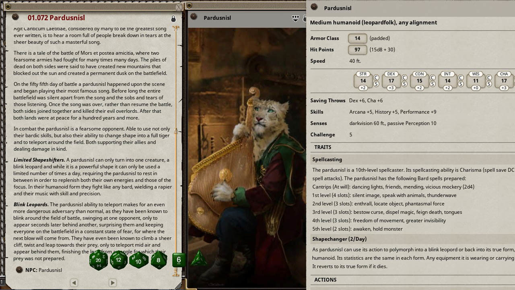Image resolution: width=515 pixels, height=290 pixels.
Task: Click the next page arrow in the story window
Action: point(113,283)
